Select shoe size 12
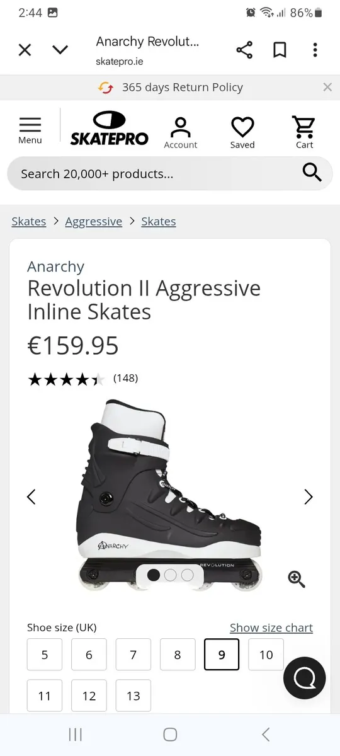Viewport: 340px width, 756px height. (x=89, y=696)
